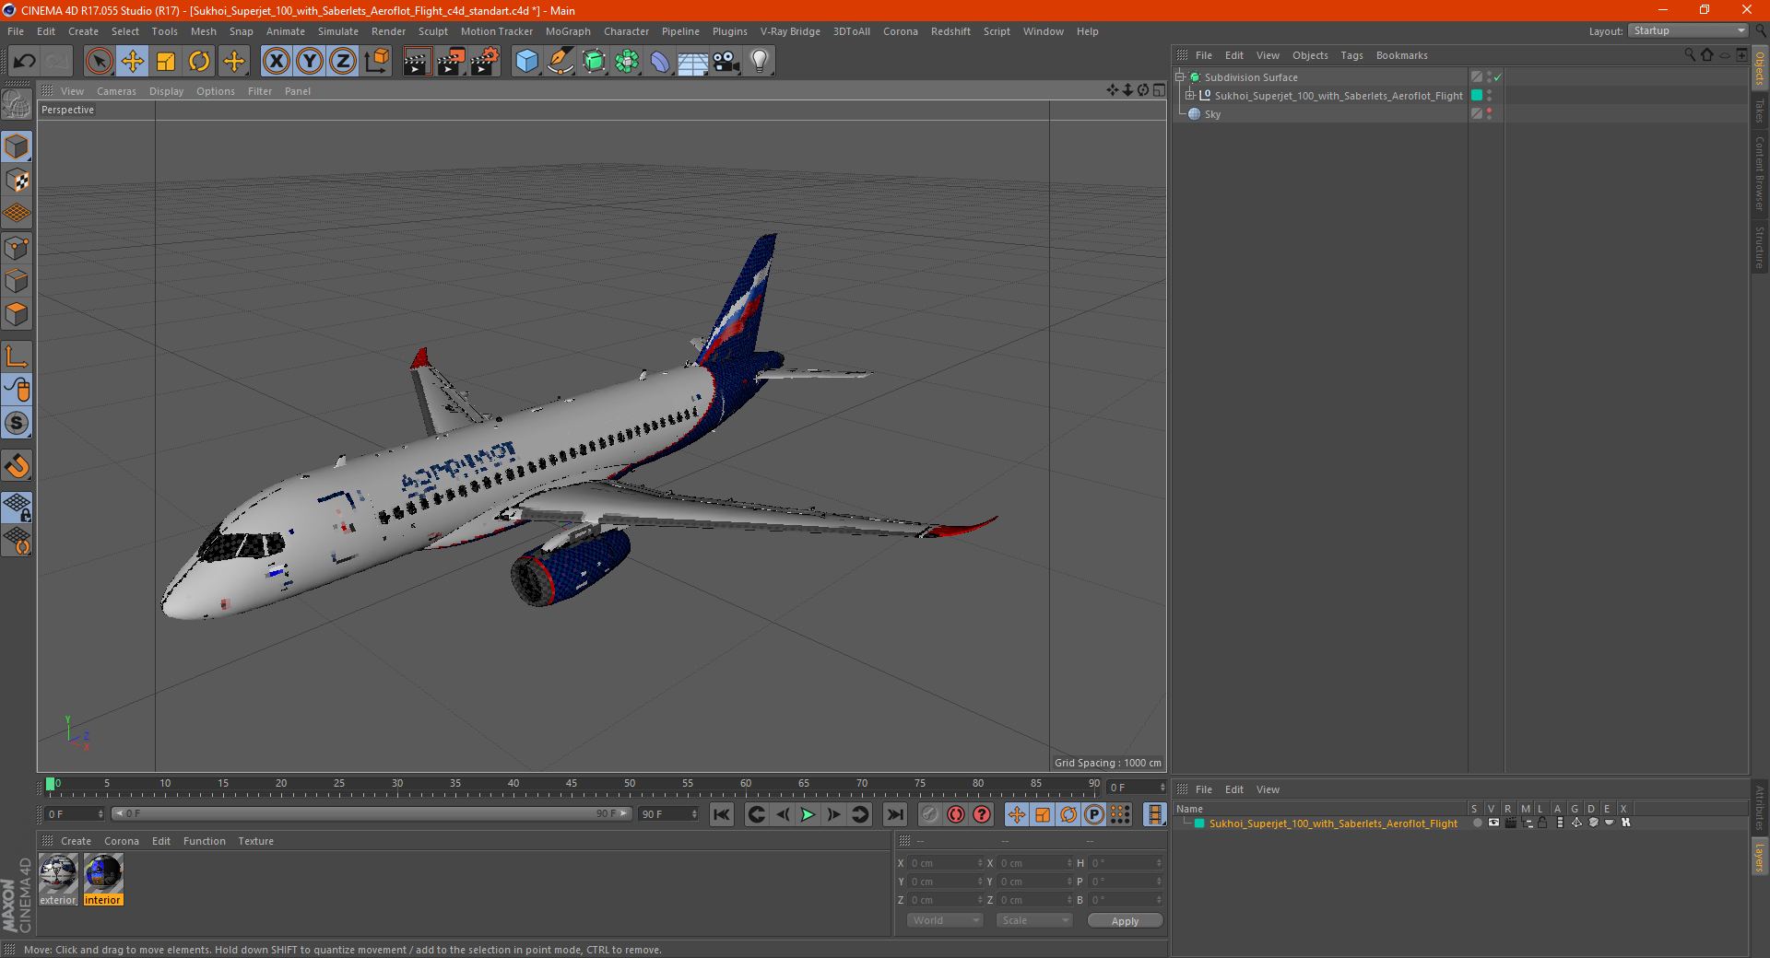Open the Simulate menu
Image resolution: width=1770 pixels, height=958 pixels.
point(338,31)
